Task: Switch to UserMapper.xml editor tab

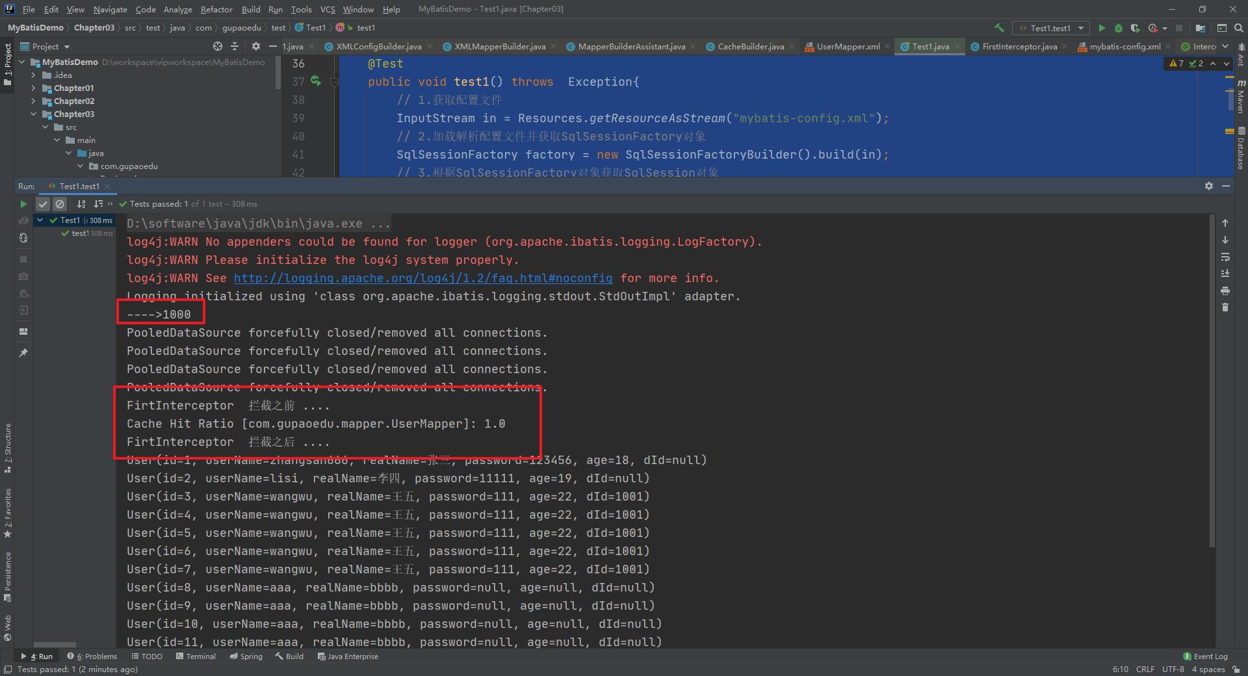Action: (x=848, y=46)
